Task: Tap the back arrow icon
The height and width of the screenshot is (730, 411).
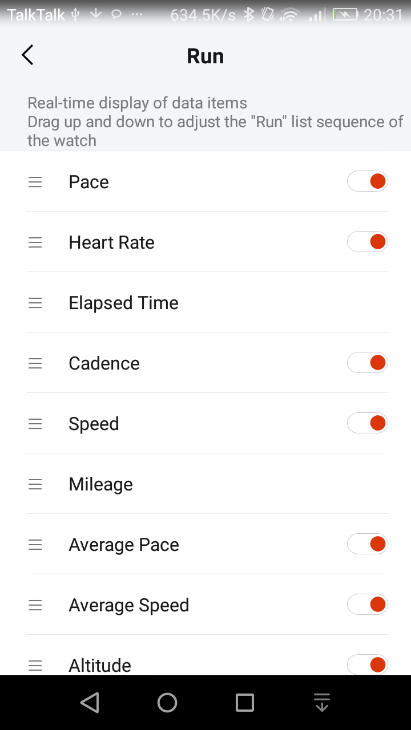Action: (27, 55)
